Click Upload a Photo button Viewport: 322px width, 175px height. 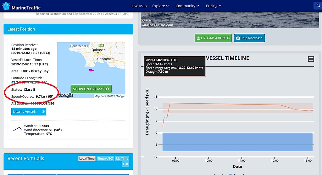(213, 38)
